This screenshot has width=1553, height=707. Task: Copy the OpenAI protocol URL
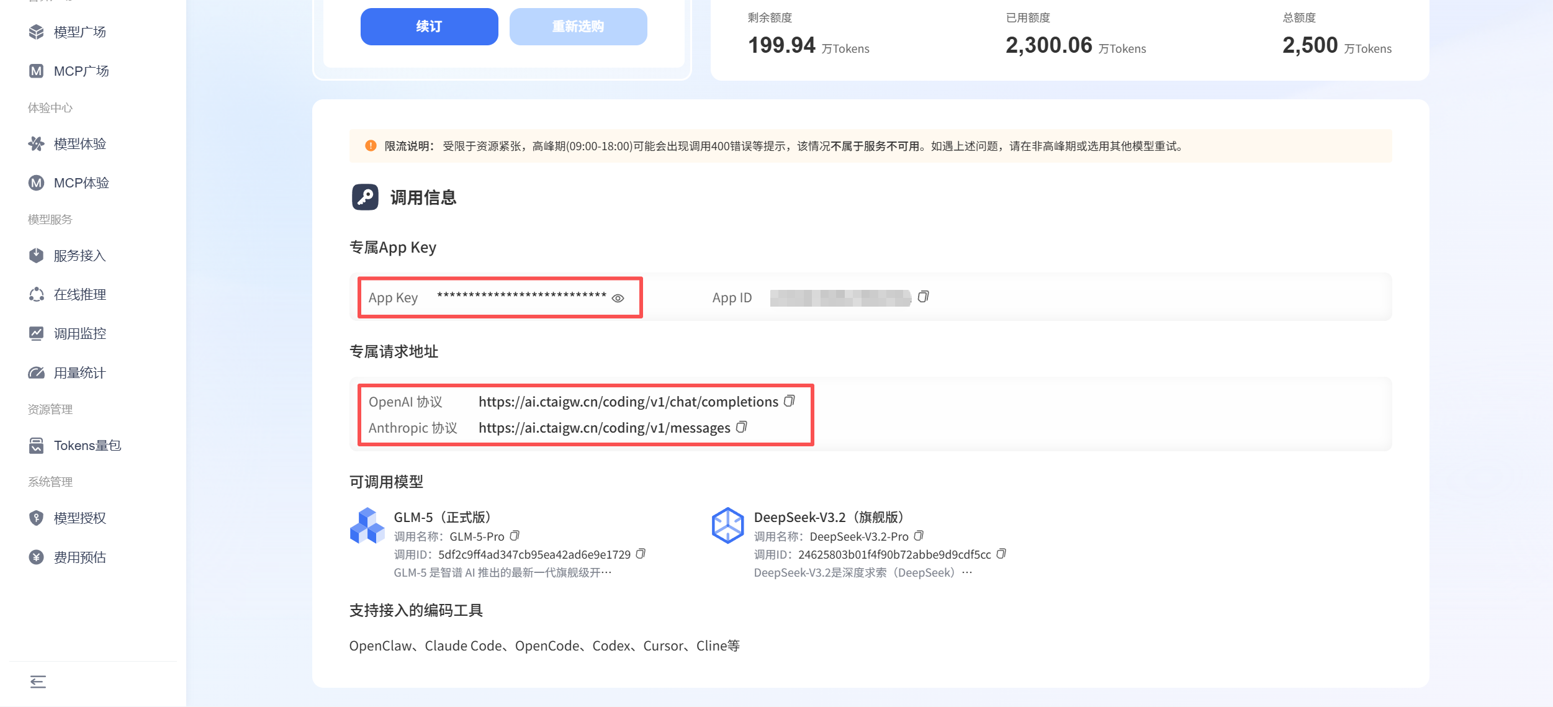(x=790, y=401)
